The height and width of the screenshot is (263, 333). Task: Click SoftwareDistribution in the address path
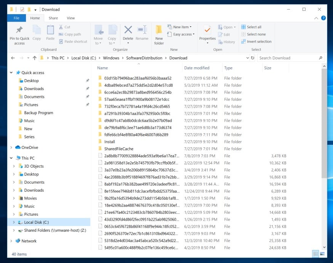tap(144, 58)
